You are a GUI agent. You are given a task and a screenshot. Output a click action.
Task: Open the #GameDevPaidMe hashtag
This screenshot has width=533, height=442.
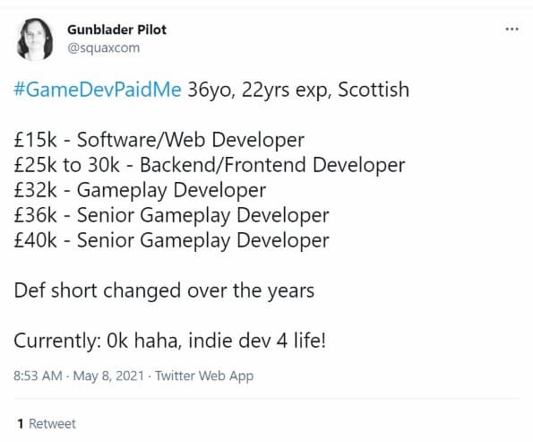(x=98, y=90)
